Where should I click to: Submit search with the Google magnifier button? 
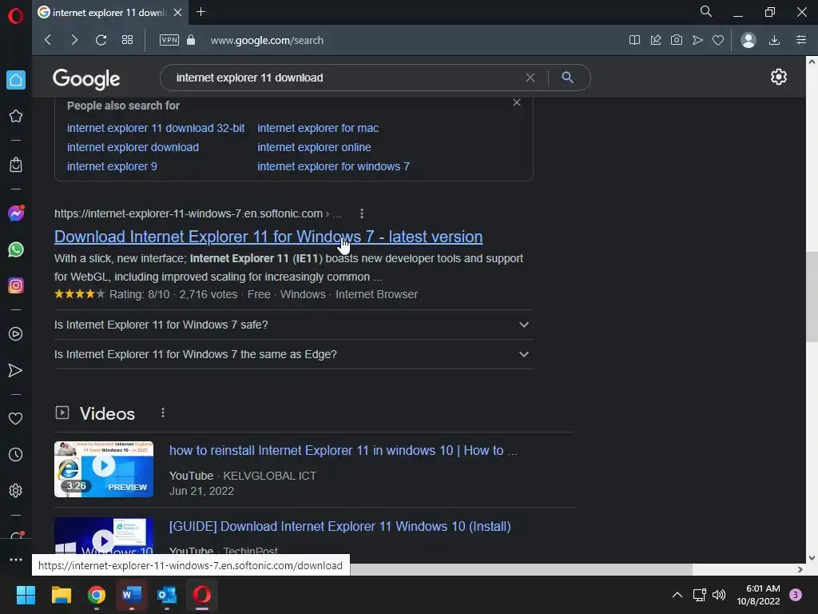568,78
